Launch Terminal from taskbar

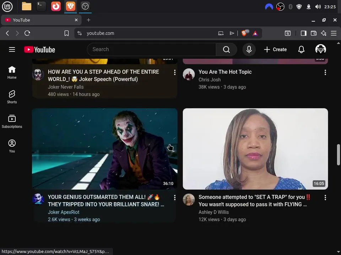(41, 6)
